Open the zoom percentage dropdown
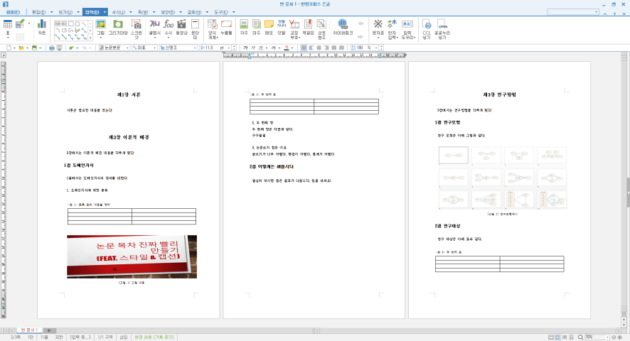 [x=607, y=337]
